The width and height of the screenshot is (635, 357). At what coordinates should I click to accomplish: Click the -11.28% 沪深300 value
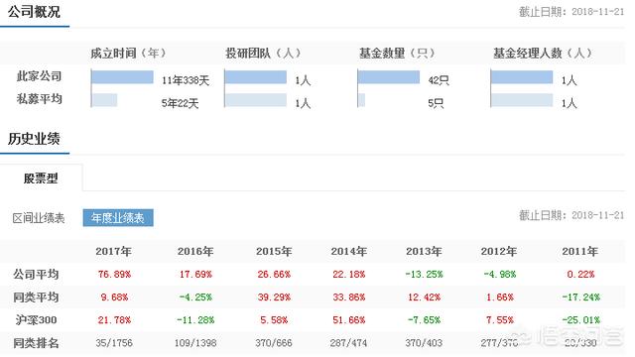[x=195, y=320]
